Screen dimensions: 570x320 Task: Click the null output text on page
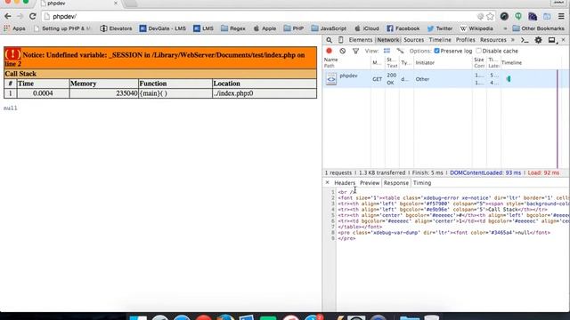pyautogui.click(x=10, y=108)
